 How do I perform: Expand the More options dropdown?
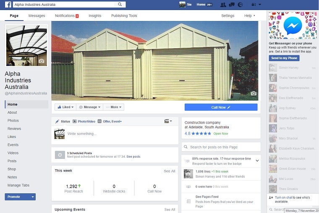click(x=114, y=107)
